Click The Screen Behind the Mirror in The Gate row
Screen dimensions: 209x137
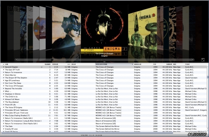point(107,126)
